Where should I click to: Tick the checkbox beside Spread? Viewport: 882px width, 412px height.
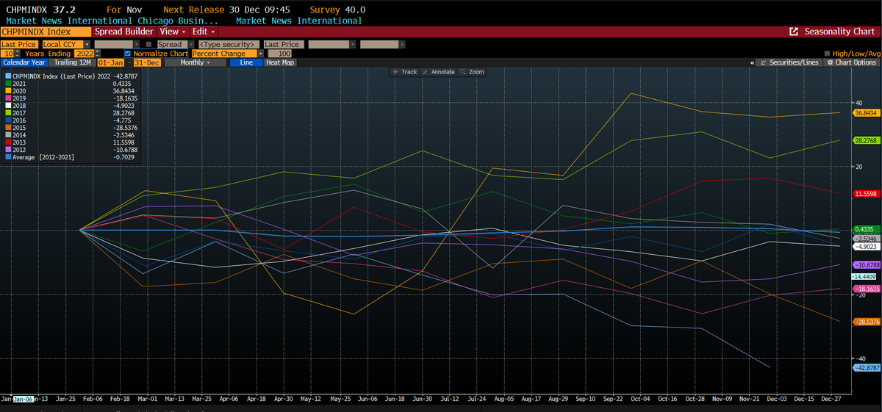(148, 44)
